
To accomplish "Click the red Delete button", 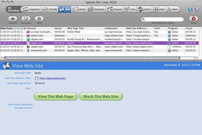I will (x=194, y=19).
